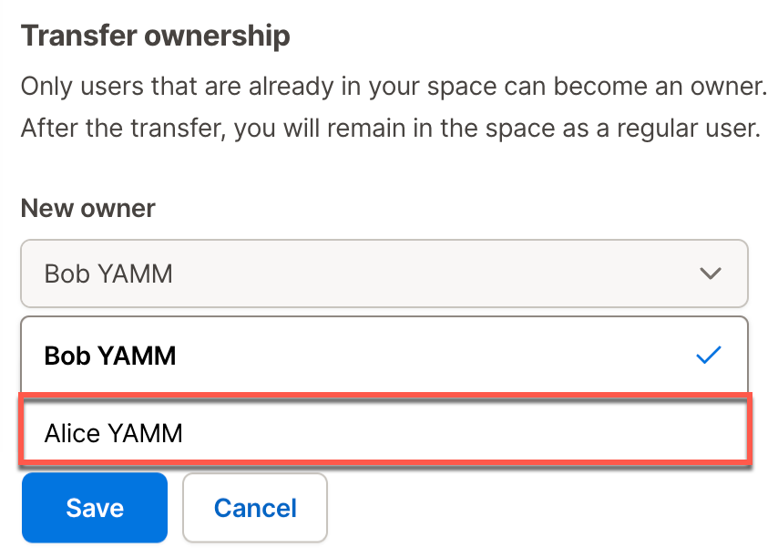The image size is (778, 558).
Task: Collapse the owner list using the down chevron
Action: 710,274
